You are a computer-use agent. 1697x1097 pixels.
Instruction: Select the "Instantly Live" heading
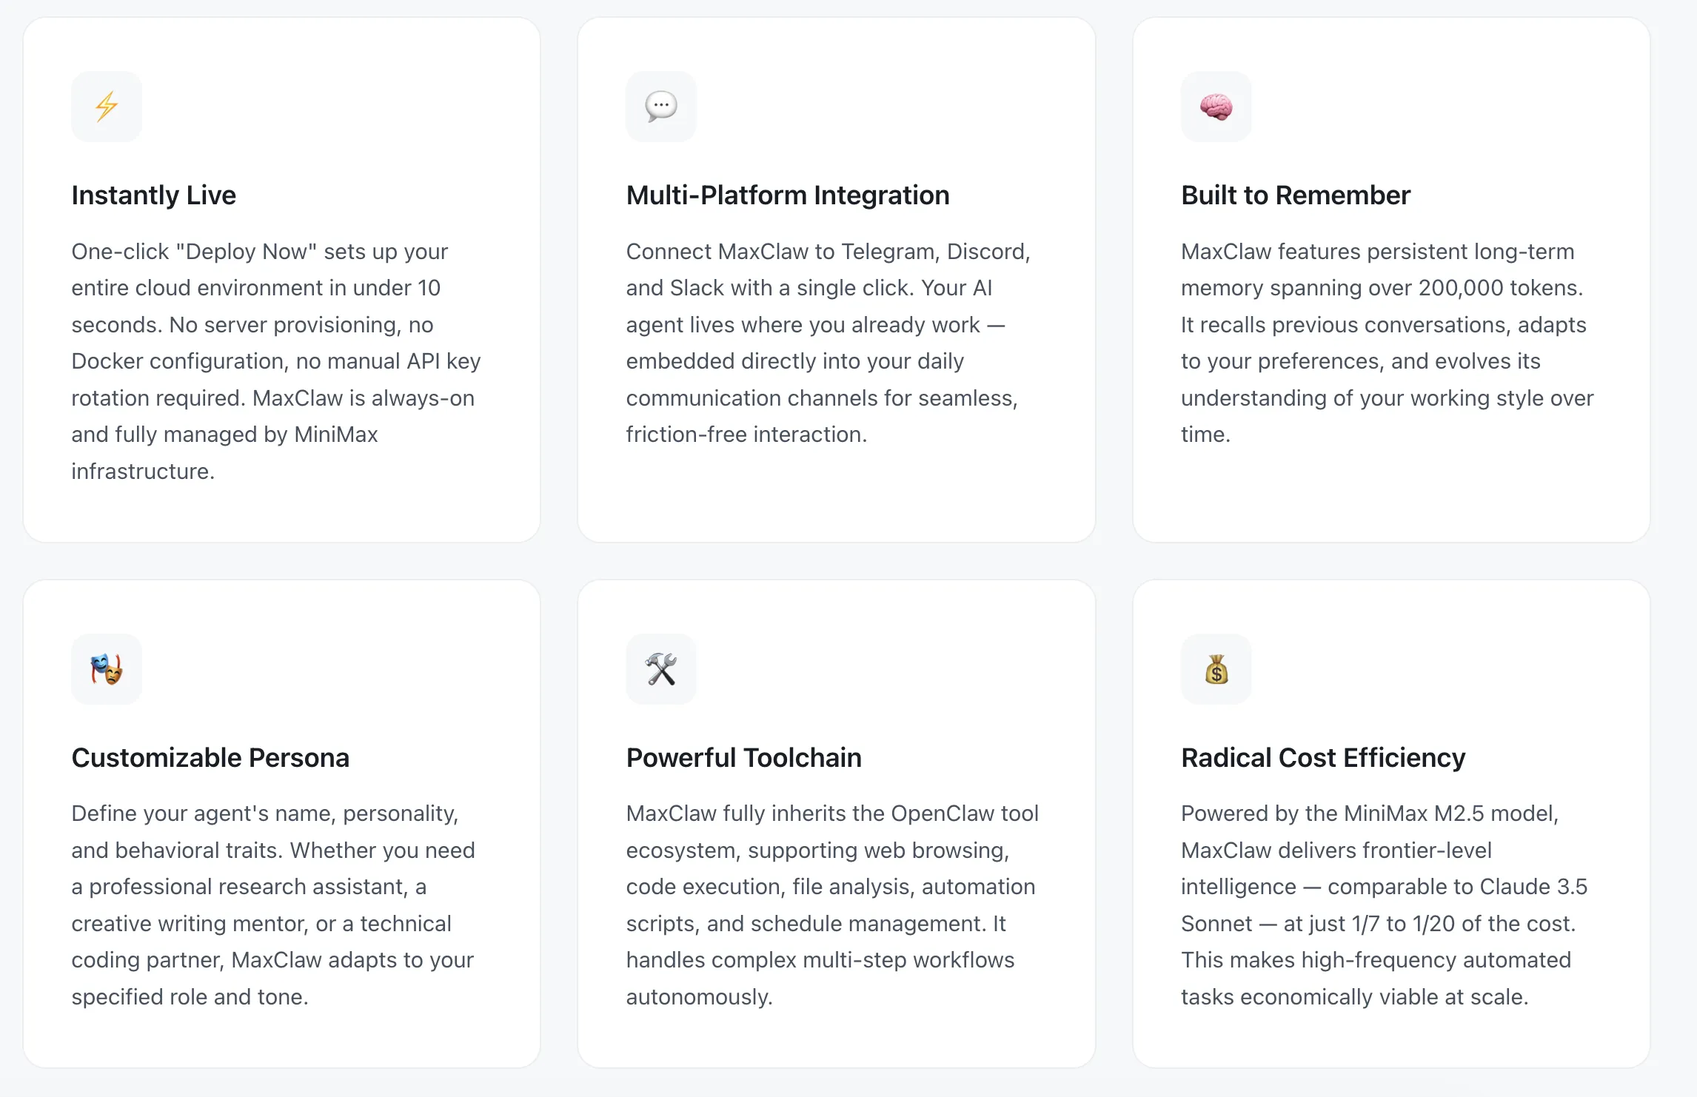pyautogui.click(x=154, y=195)
